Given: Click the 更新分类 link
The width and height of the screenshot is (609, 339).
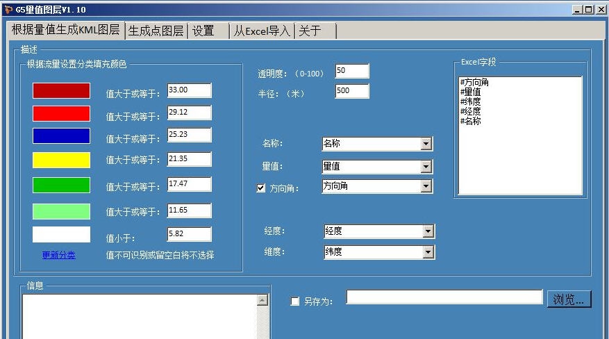Looking at the screenshot, I should coord(58,255).
